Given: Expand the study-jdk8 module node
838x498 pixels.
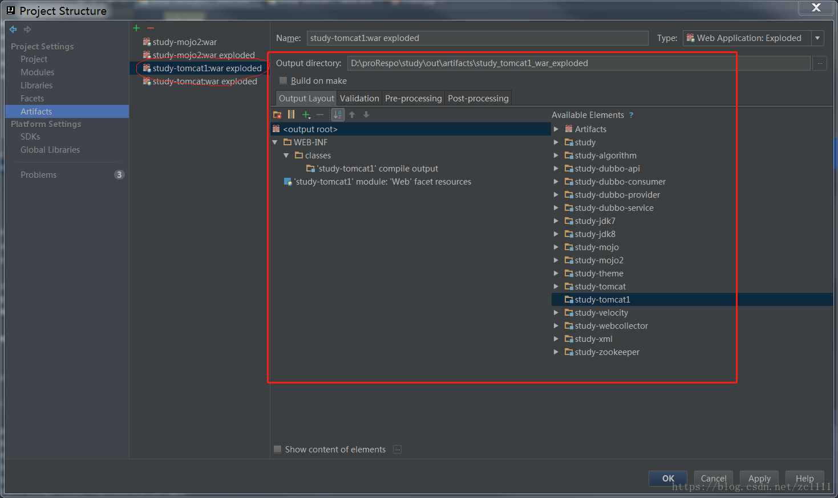Looking at the screenshot, I should point(556,234).
